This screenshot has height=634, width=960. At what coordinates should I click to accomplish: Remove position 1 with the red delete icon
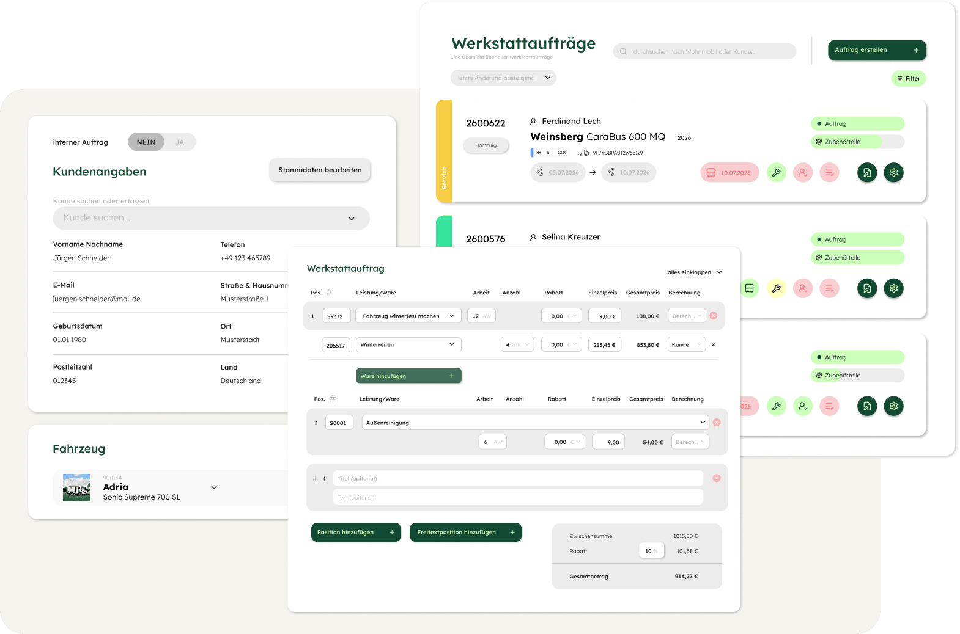tap(713, 316)
